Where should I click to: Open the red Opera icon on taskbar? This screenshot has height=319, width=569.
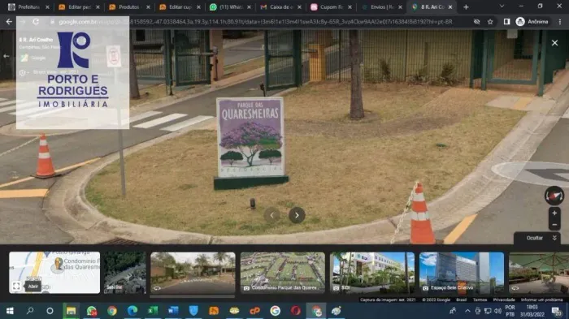click(x=295, y=311)
